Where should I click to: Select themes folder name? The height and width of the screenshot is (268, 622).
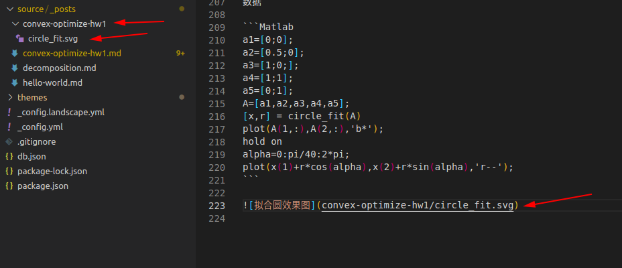[x=32, y=97]
